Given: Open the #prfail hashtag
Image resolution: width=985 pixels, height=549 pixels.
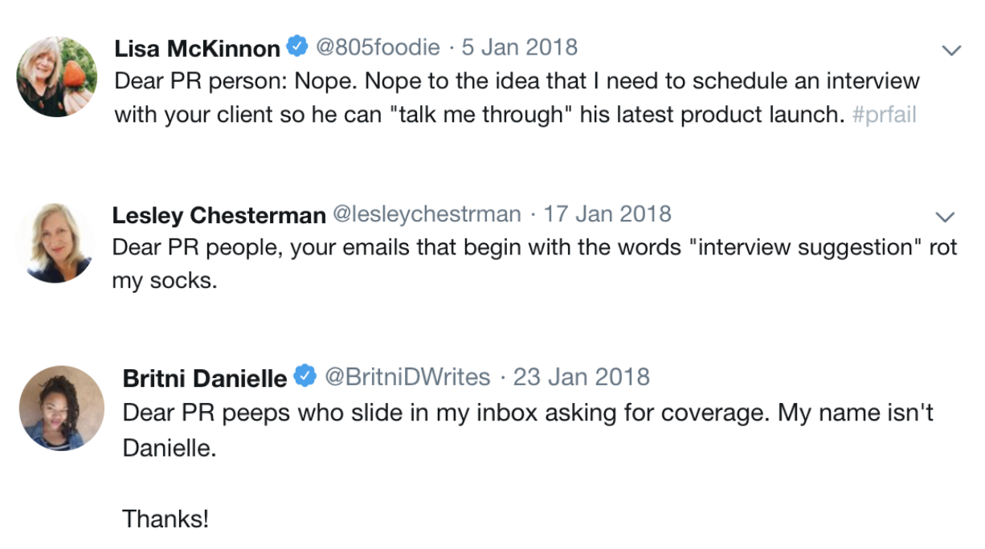Looking at the screenshot, I should [883, 115].
